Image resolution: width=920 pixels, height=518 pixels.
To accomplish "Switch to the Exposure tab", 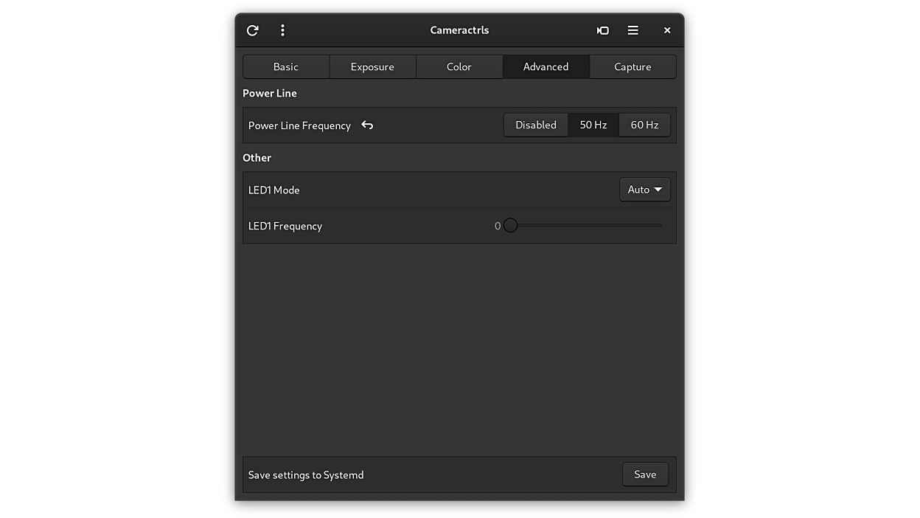I will [x=372, y=66].
